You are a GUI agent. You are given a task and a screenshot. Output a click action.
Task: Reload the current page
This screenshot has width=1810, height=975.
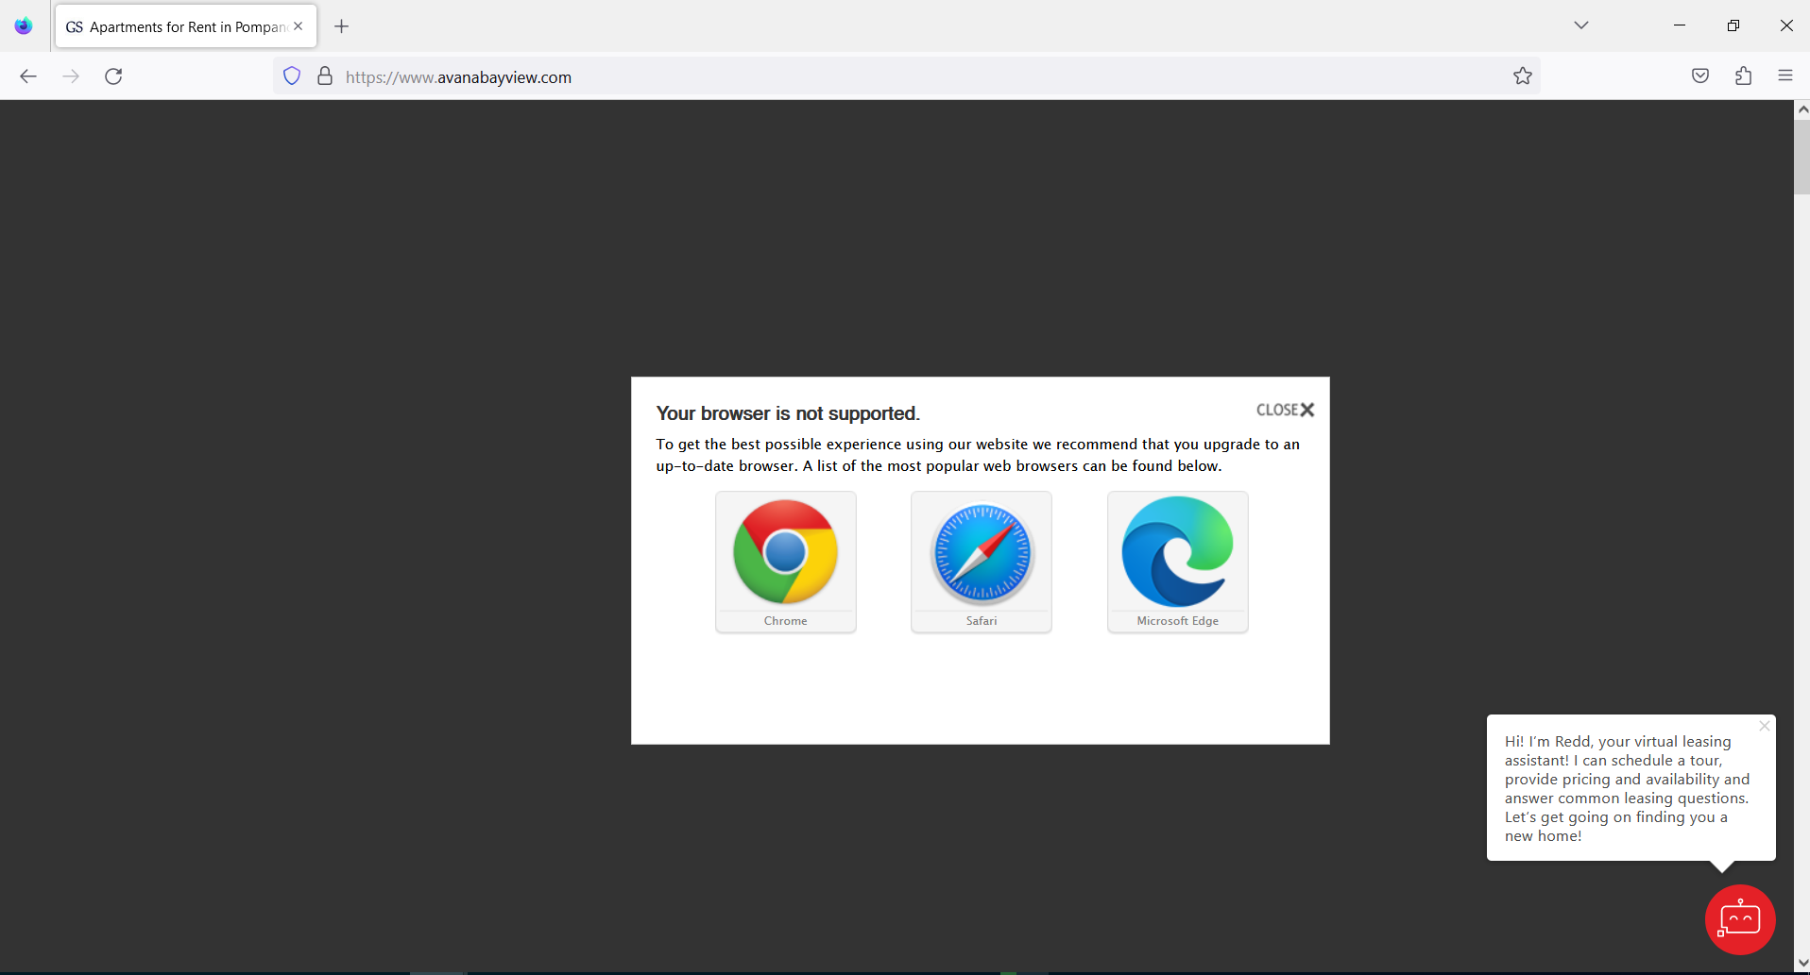(x=113, y=76)
